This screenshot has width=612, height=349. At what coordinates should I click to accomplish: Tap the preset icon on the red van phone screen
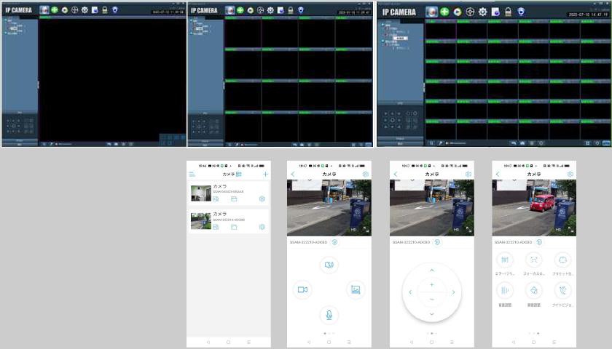coord(562,260)
